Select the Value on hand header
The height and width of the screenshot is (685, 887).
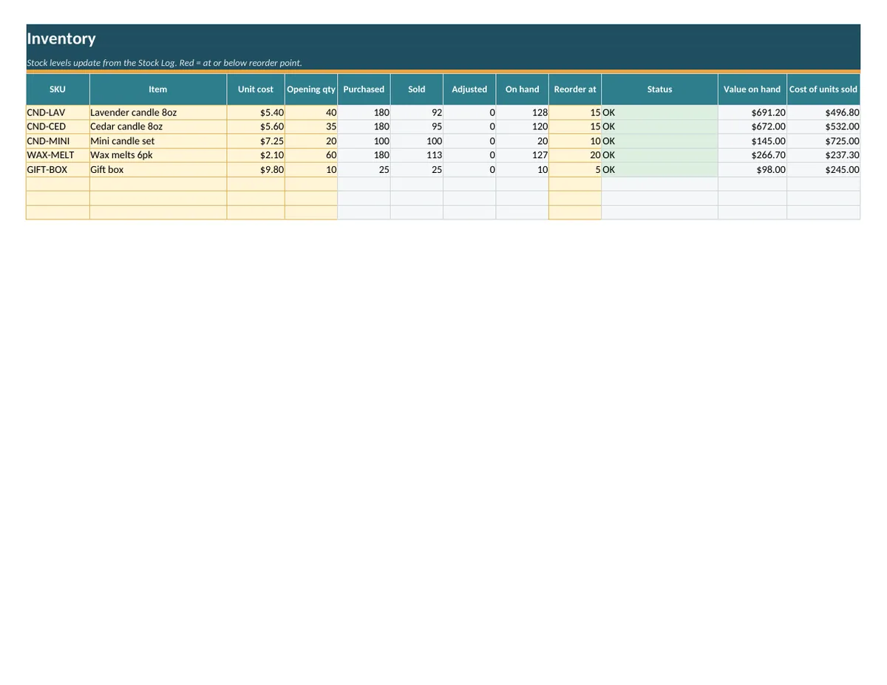(x=752, y=89)
